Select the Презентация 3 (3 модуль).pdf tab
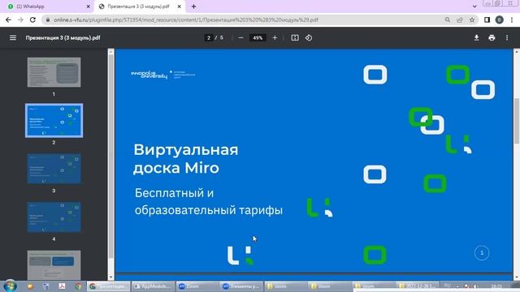 [139, 6]
